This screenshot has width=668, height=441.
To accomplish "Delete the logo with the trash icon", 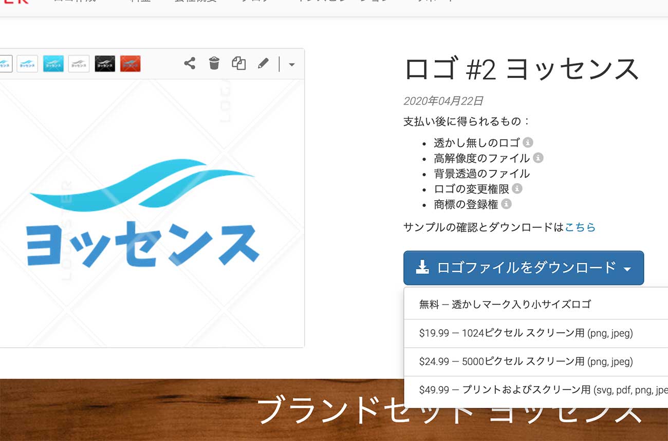I will (x=214, y=64).
